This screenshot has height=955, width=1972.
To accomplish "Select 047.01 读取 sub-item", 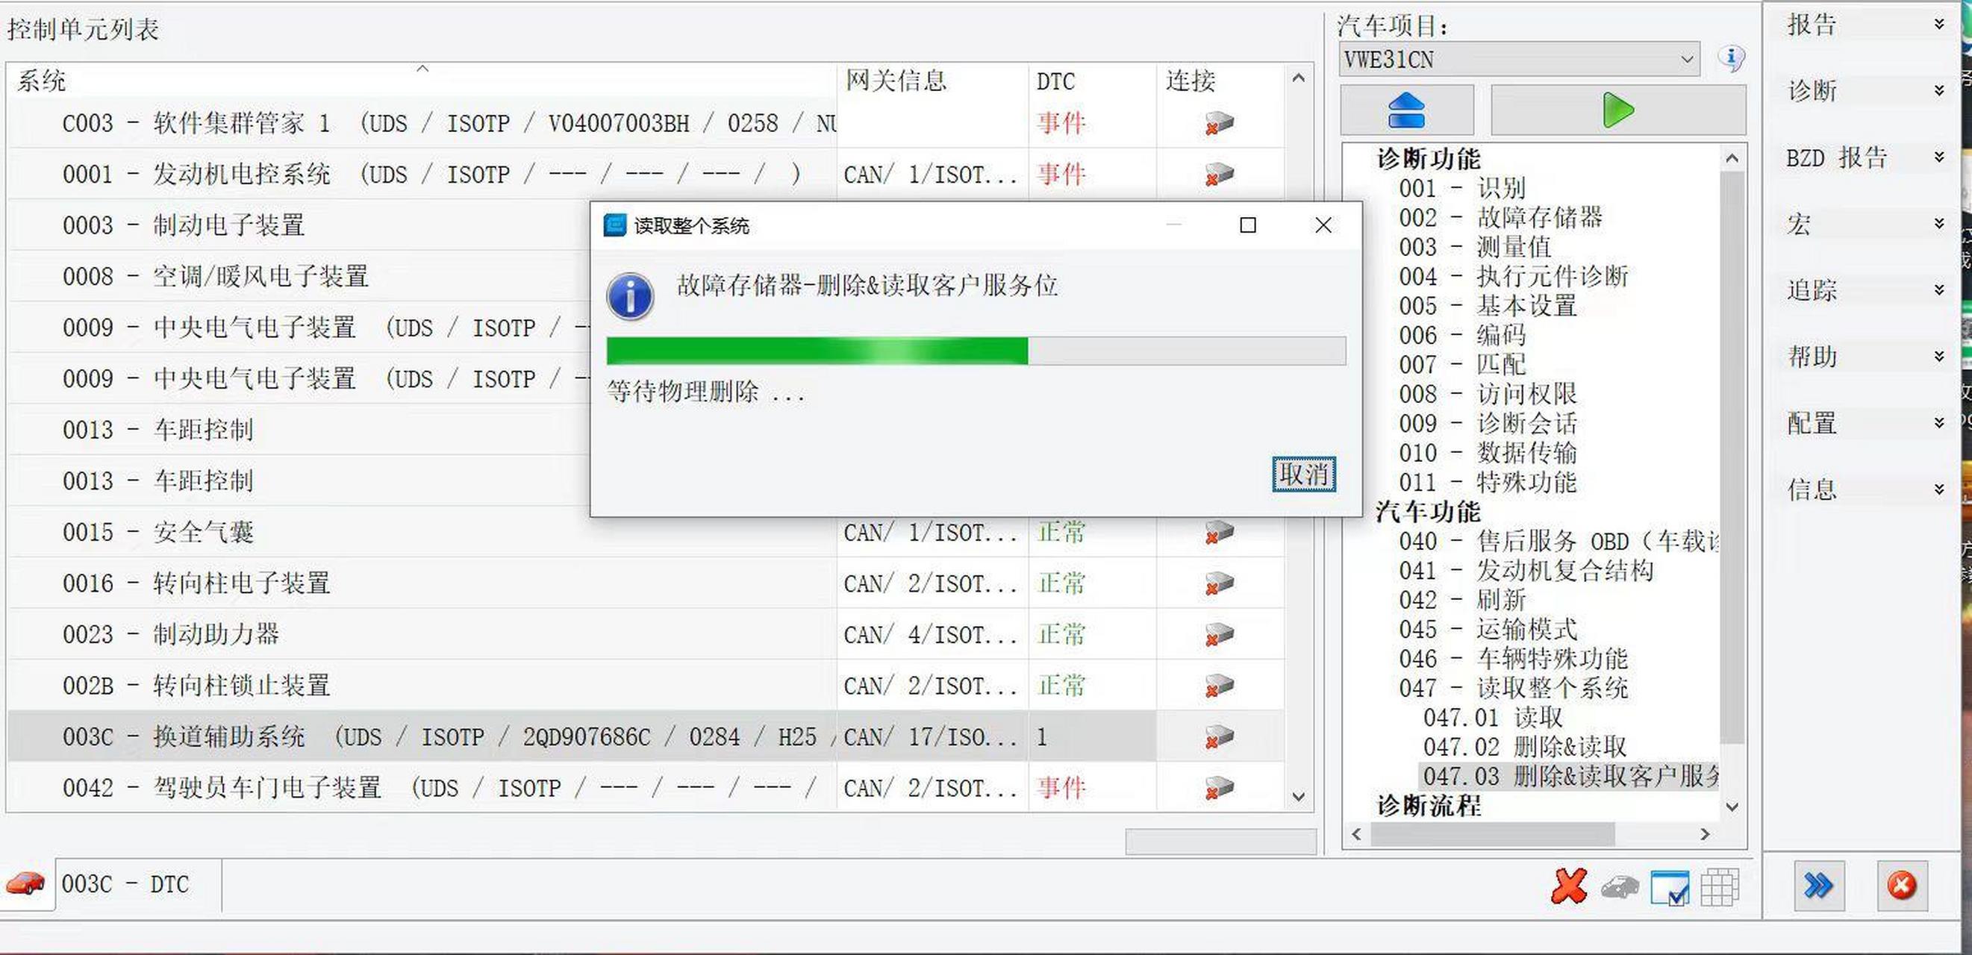I will click(x=1493, y=718).
